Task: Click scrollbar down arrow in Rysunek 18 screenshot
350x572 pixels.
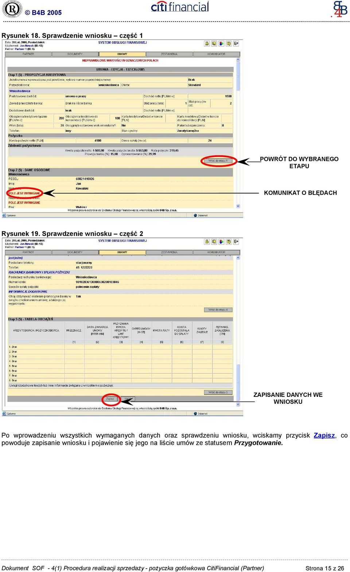Action: 238,206
